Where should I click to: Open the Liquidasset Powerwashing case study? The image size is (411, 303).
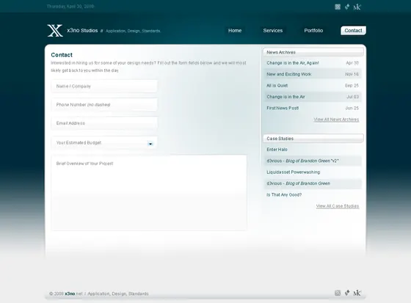(x=294, y=172)
